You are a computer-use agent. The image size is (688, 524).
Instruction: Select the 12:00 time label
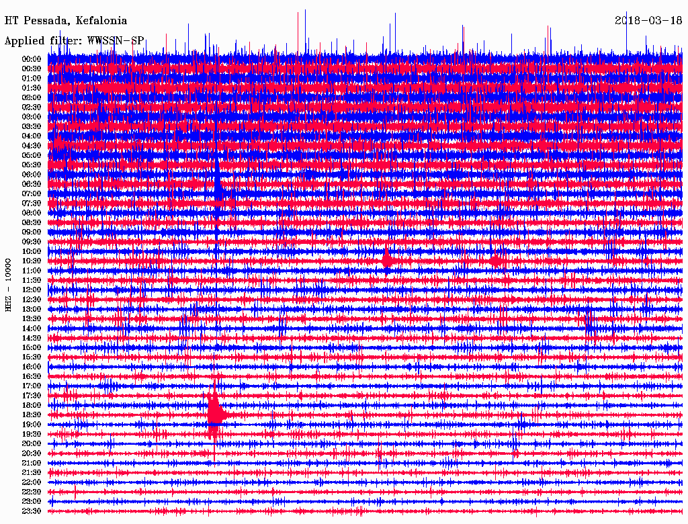[32, 290]
